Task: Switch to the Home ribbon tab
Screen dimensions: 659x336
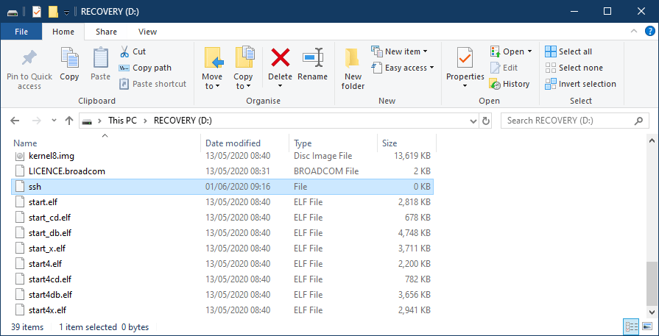Action: click(63, 32)
